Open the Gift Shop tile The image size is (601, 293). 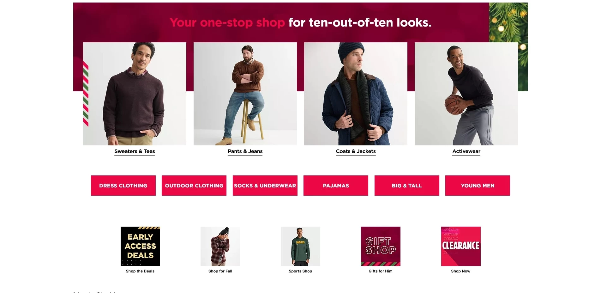380,246
